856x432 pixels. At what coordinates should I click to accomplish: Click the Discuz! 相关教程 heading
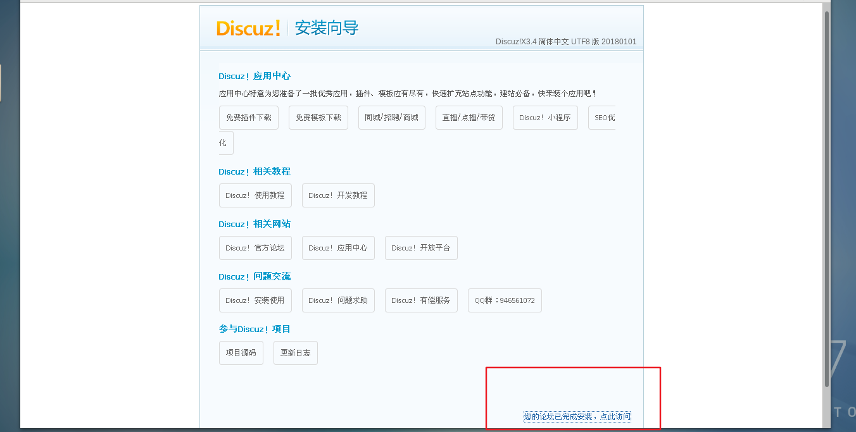coord(255,171)
